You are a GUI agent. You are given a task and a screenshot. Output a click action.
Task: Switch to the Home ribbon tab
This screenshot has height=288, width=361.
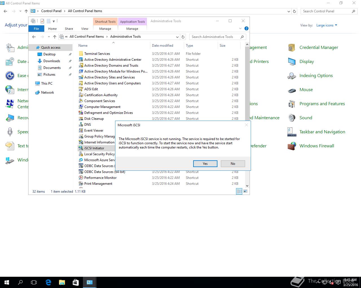pos(52,29)
